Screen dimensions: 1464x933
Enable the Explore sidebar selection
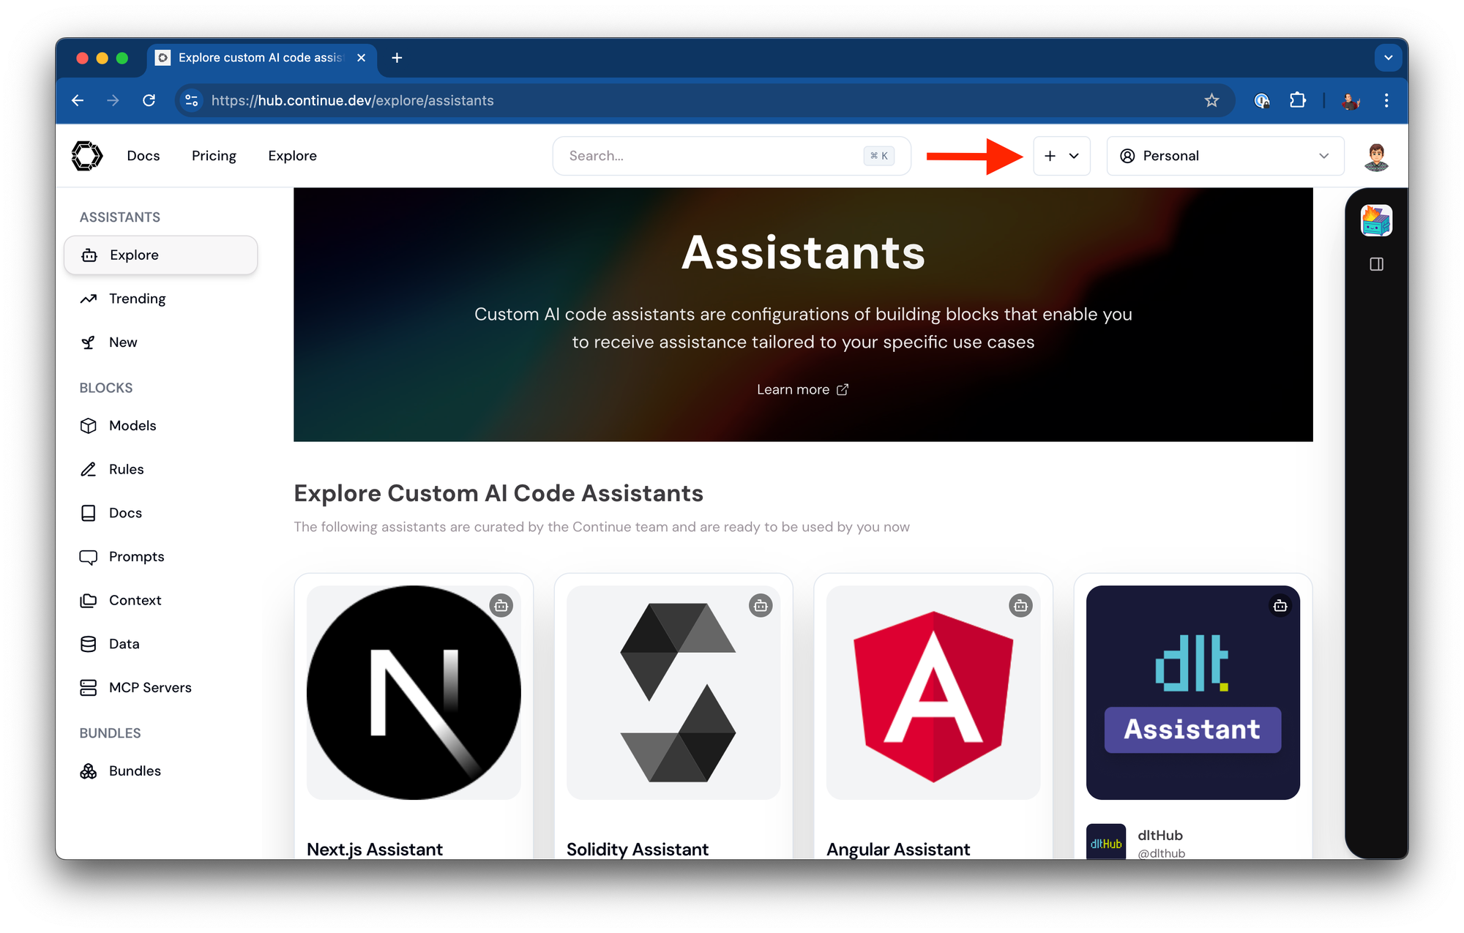tap(135, 255)
